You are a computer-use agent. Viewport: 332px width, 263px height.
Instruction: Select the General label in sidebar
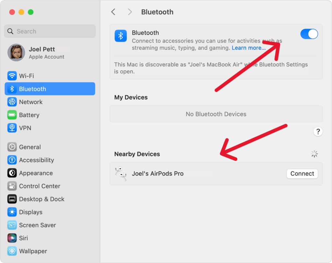pyautogui.click(x=30, y=147)
